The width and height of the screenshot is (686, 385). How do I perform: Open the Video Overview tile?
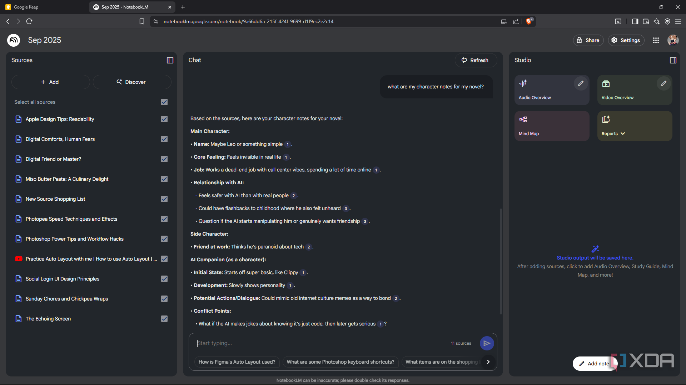coord(635,90)
